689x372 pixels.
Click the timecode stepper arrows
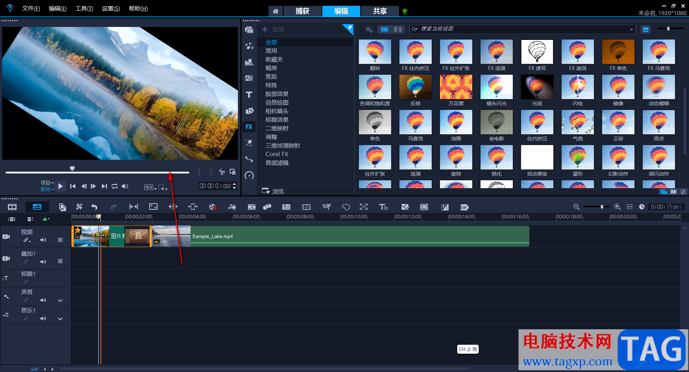coord(234,186)
